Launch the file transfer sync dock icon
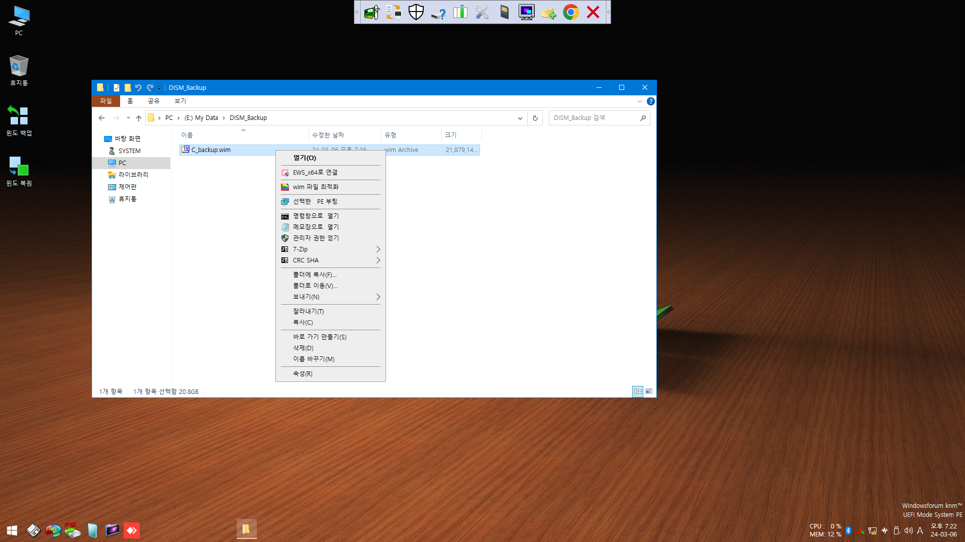965x542 pixels. pos(394,12)
